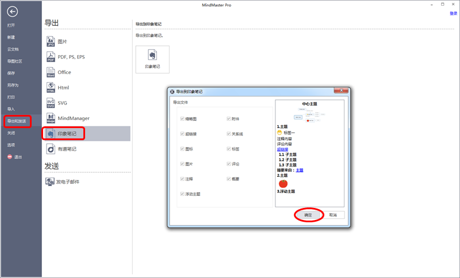Click 1.1 子主题 in preview
Screen dimensions: 460x278
click(287, 155)
